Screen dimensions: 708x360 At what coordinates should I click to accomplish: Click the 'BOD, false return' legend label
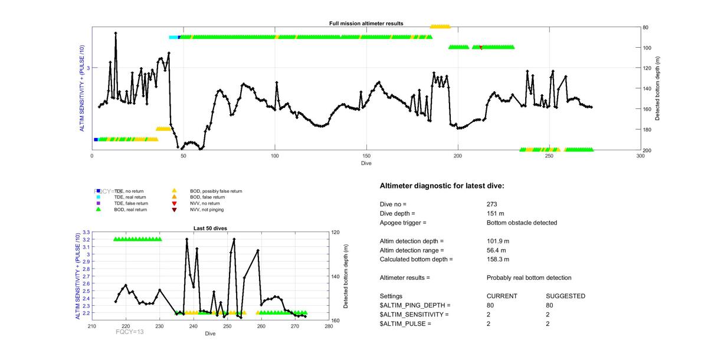click(x=206, y=197)
